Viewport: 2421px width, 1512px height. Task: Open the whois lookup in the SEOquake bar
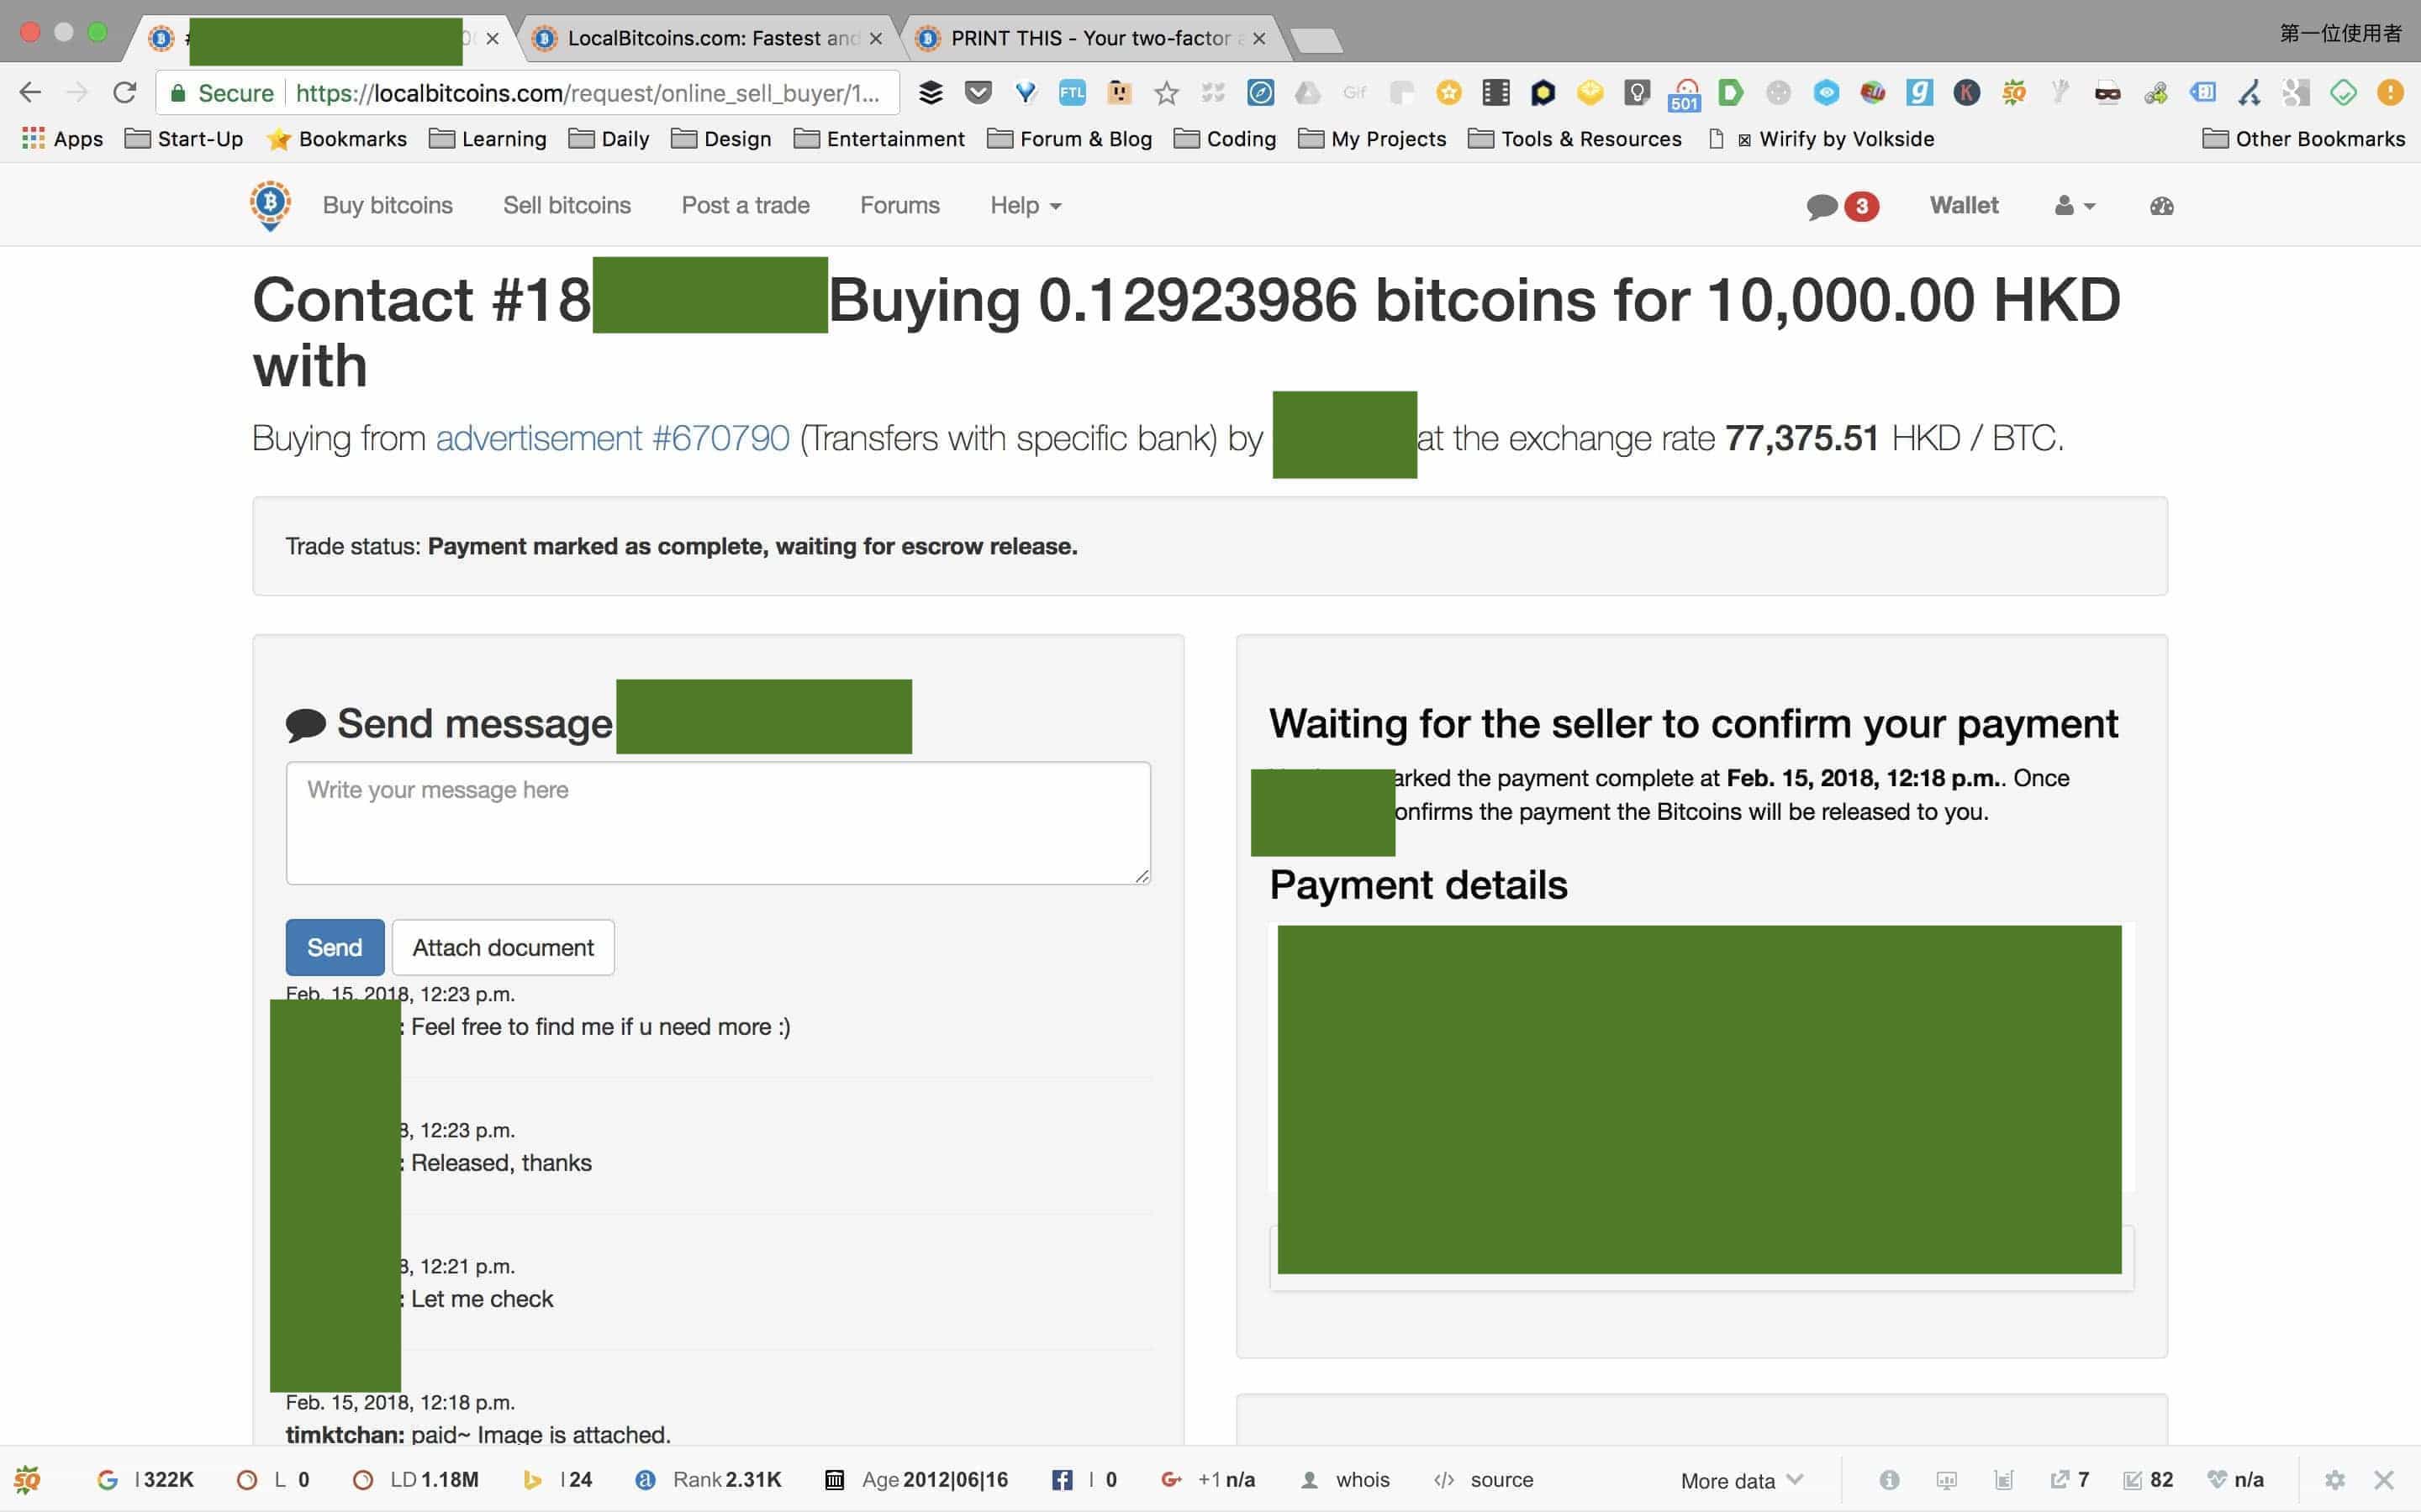(x=1344, y=1480)
